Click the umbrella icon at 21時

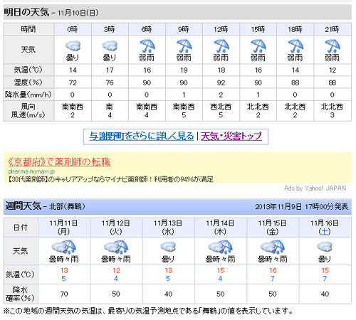coord(333,46)
